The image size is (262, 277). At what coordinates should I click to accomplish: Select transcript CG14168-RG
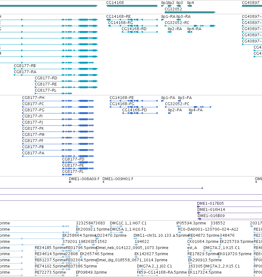point(120,23)
